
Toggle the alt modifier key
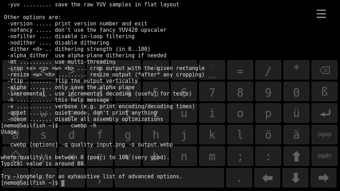coord(43,178)
